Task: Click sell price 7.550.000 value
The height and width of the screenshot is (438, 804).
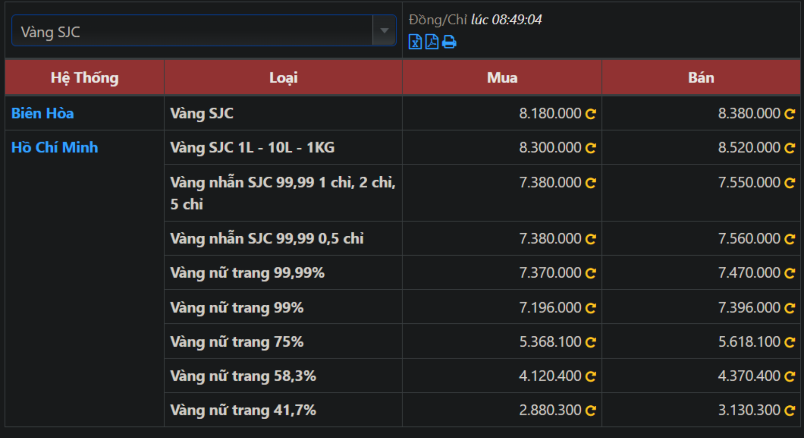Action: [x=749, y=183]
